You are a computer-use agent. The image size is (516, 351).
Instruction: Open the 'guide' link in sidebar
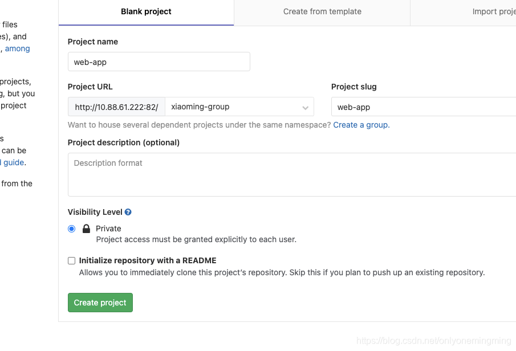[14, 162]
